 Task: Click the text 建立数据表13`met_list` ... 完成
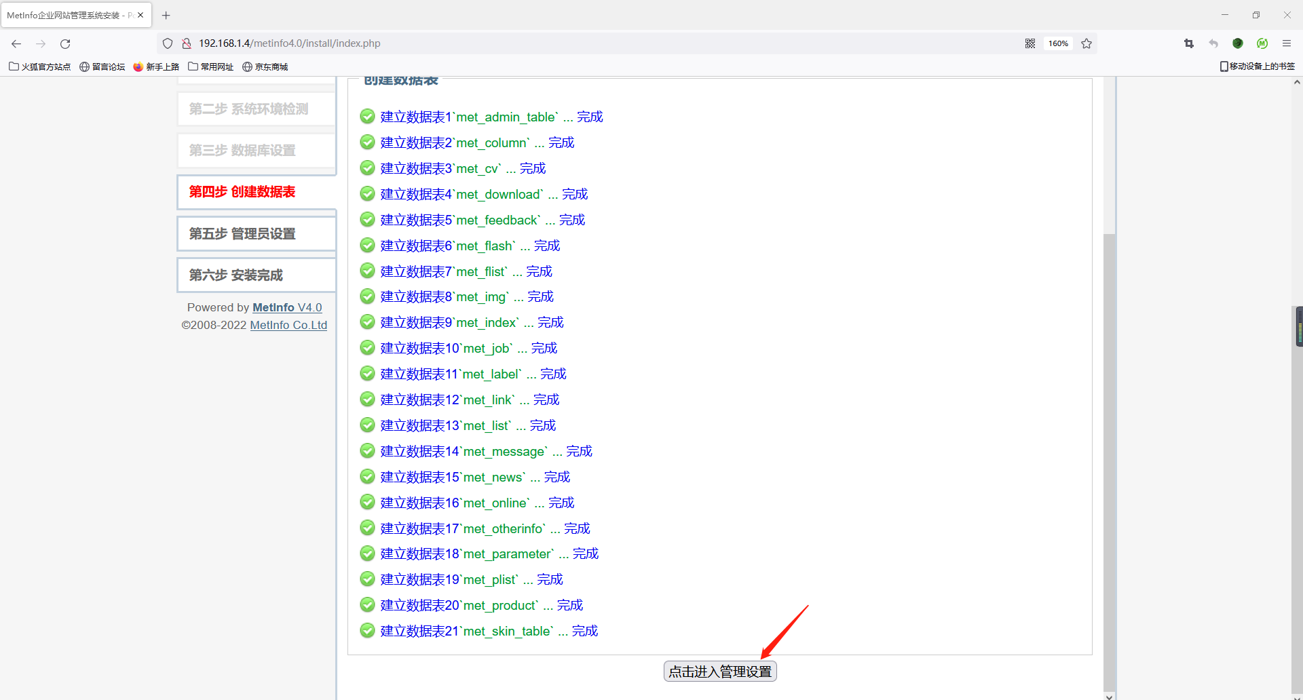pos(468,425)
